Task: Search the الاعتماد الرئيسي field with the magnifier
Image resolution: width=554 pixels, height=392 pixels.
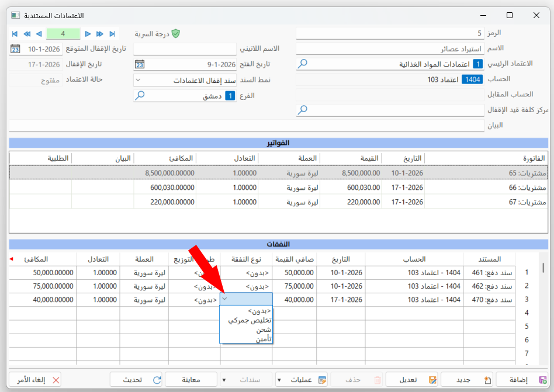Action: tap(303, 64)
